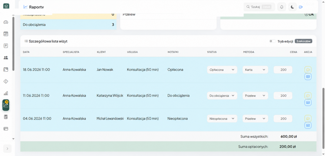Click the Suma wszystkich value 600,00 zł
Screen dimensions: 325x156
(289, 136)
